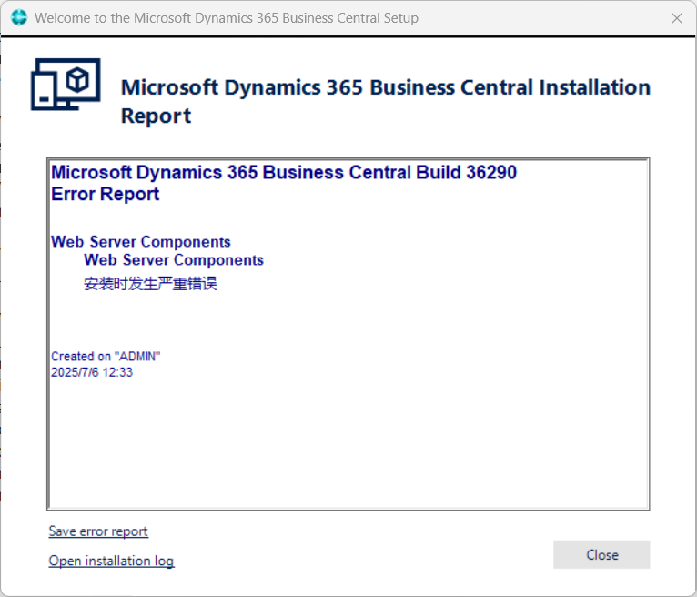
Task: Click the indented Web Server Components entry
Action: [x=174, y=259]
